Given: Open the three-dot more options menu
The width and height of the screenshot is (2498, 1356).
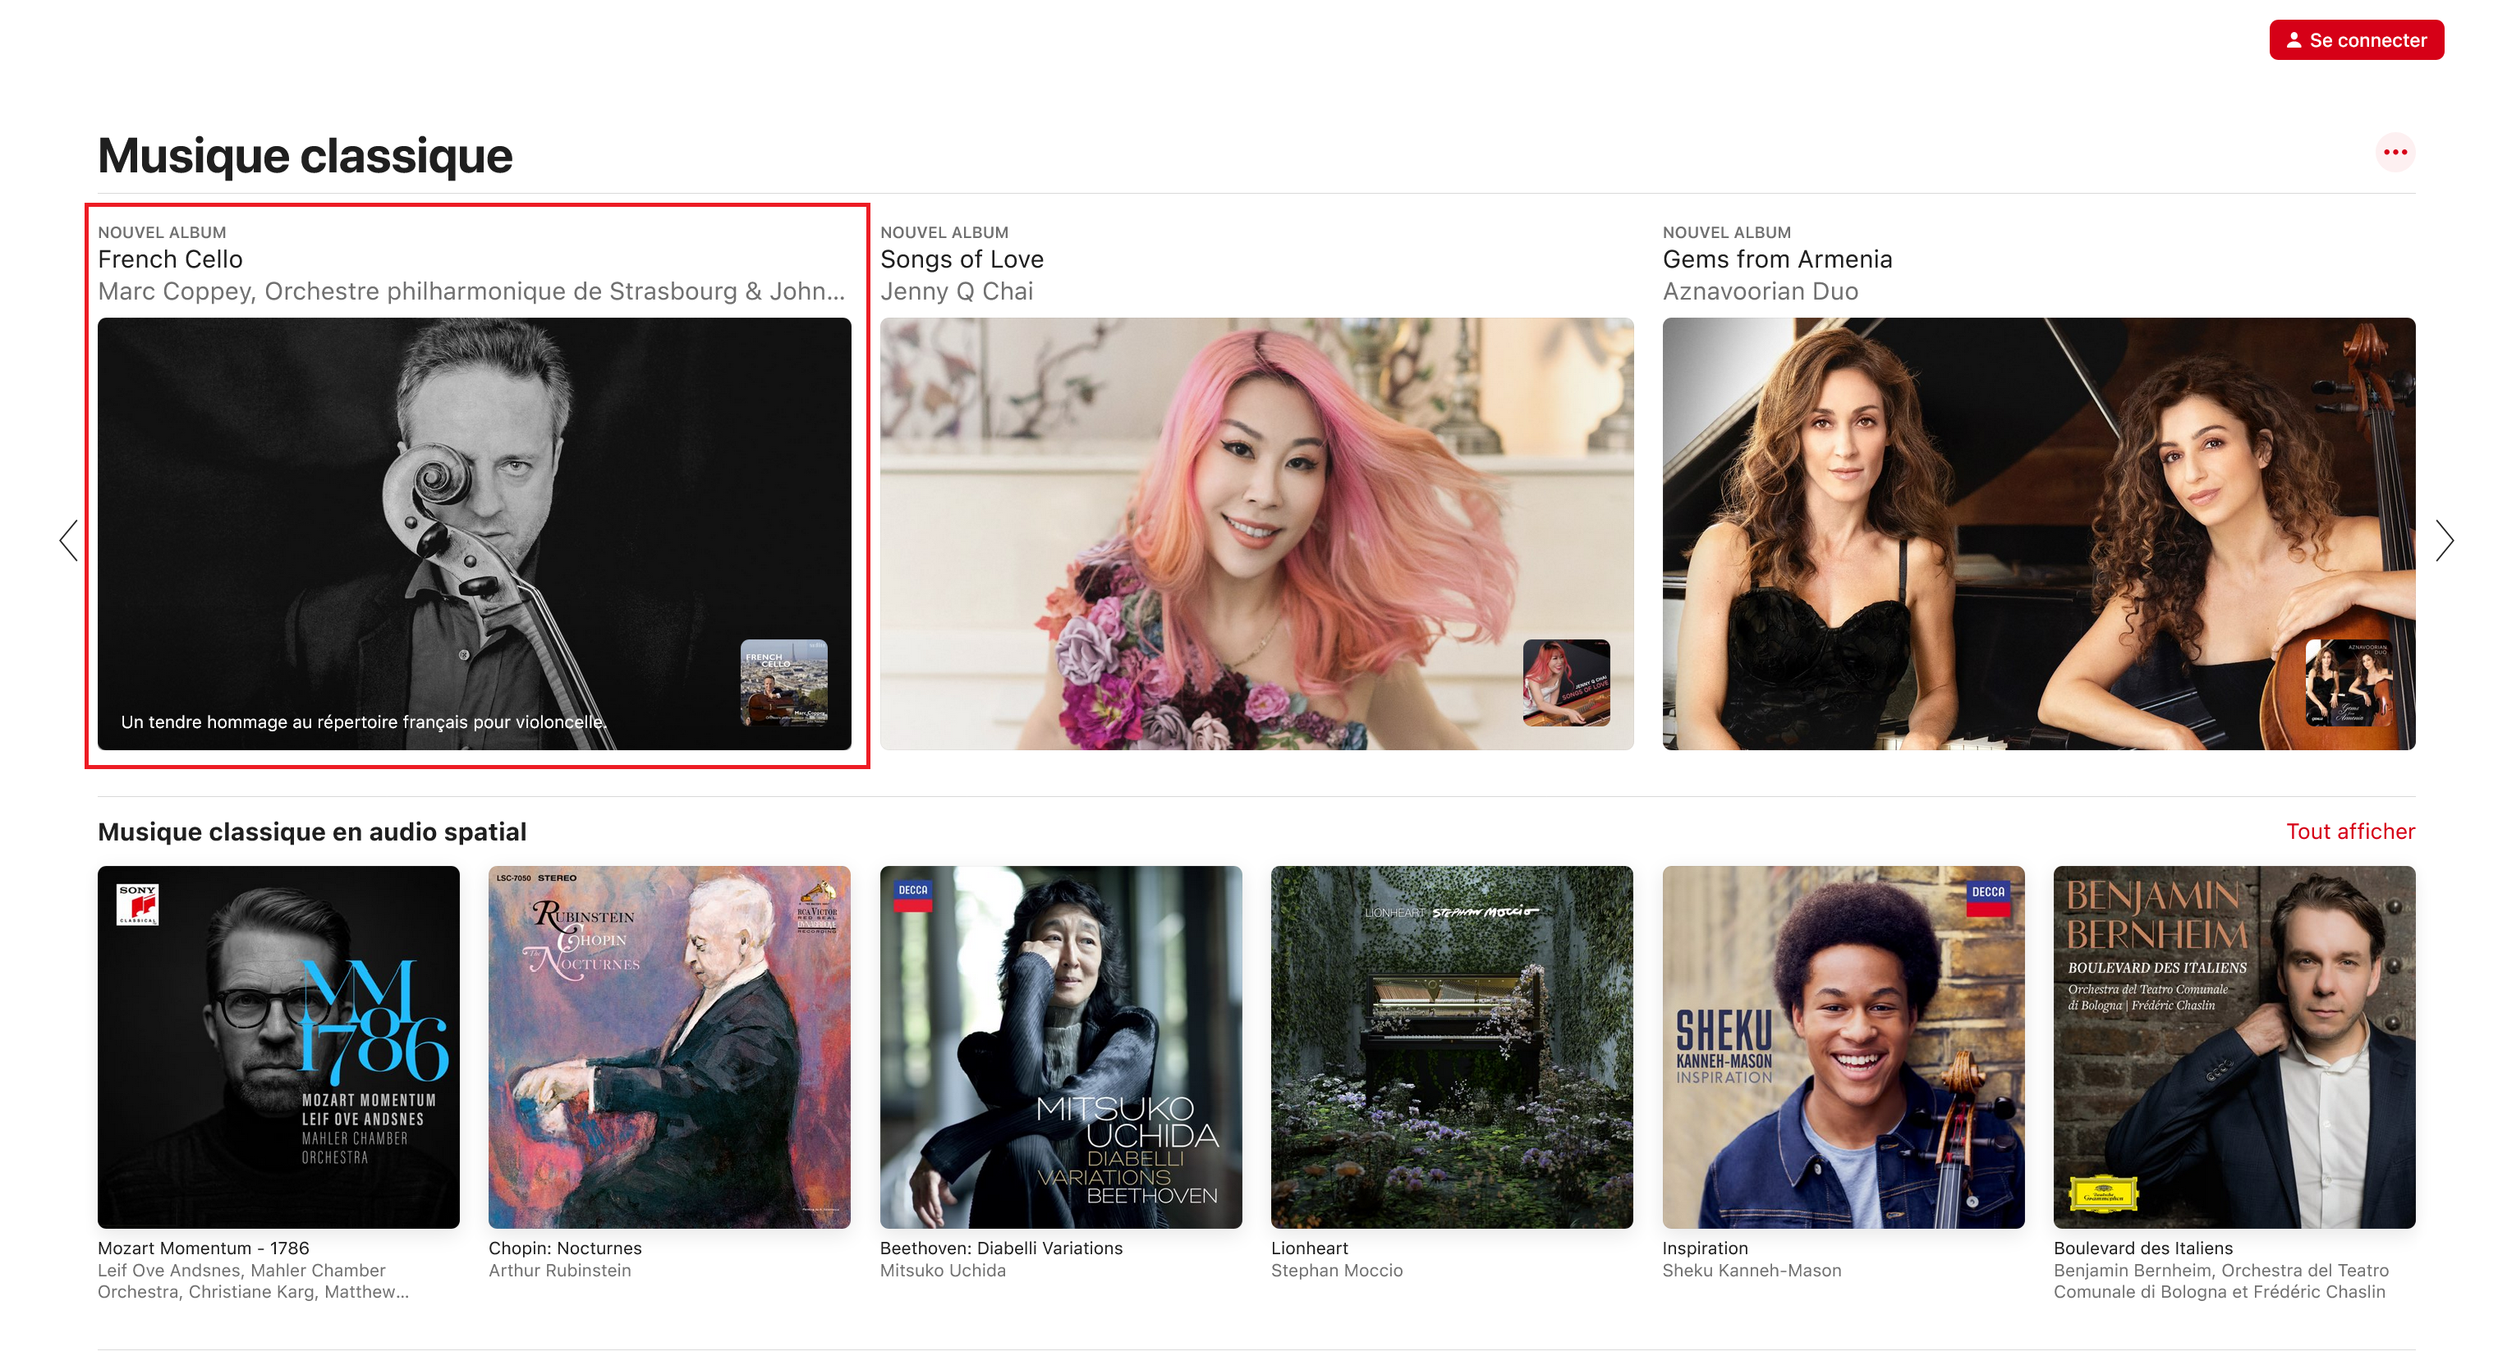Looking at the screenshot, I should pyautogui.click(x=2395, y=152).
